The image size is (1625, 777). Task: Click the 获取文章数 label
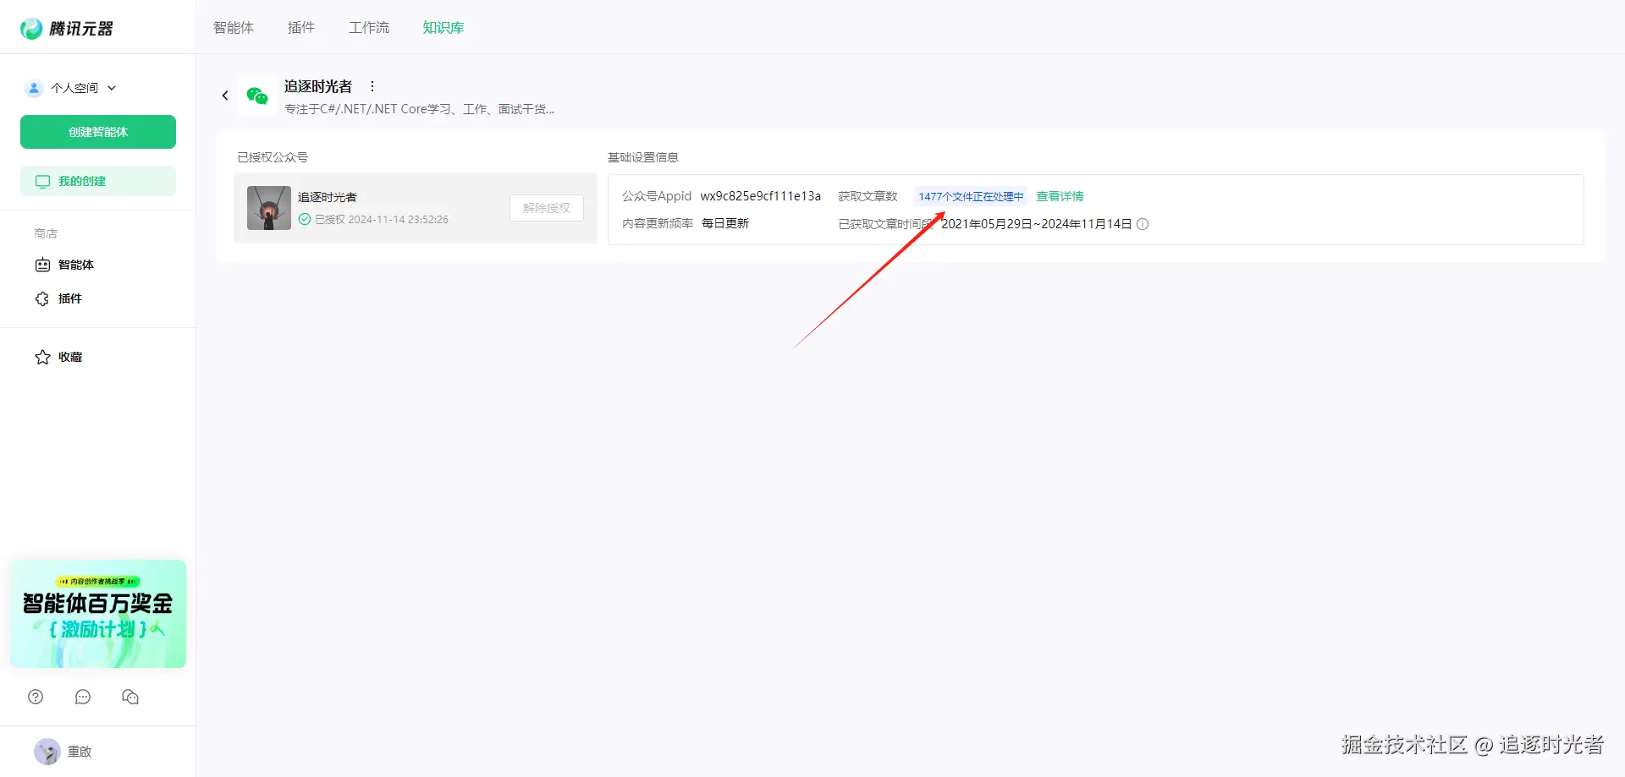click(868, 196)
